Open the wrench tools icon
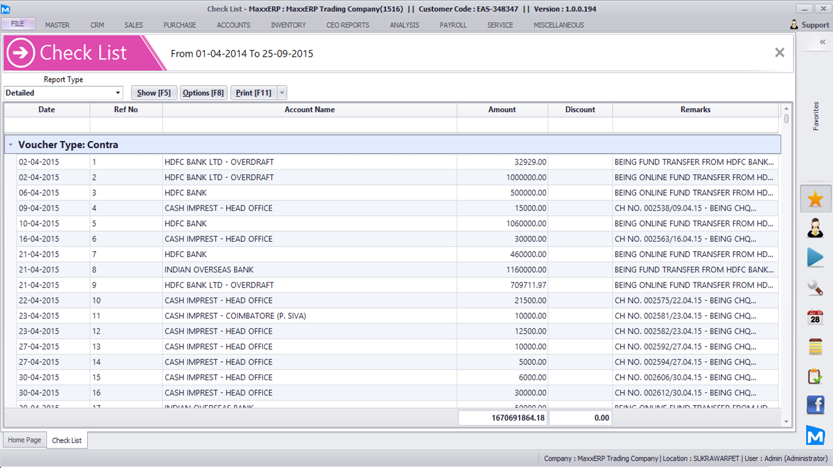833x468 pixels. point(815,287)
